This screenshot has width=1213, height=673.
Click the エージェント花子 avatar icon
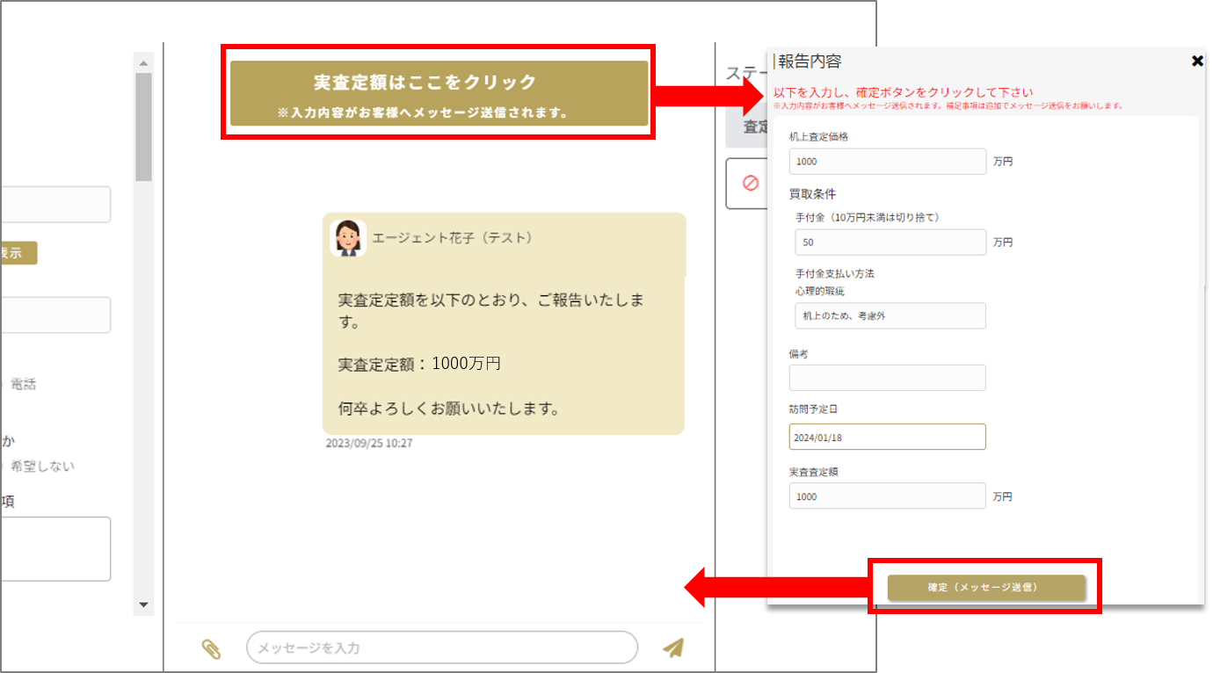[x=348, y=238]
